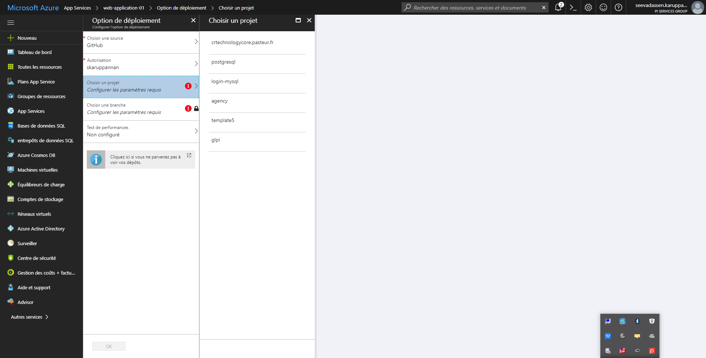706x358 pixels.
Task: Click the locked Choisir une branche row
Action: [x=141, y=109]
